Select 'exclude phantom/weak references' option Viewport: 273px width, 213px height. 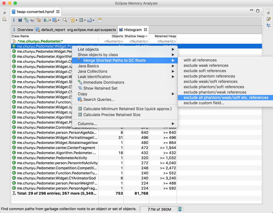[226, 92]
